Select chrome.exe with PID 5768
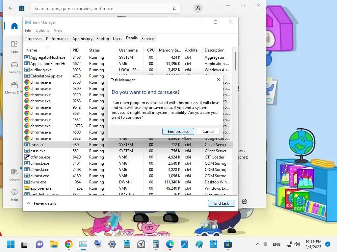The image size is (337, 252). (x=65, y=82)
